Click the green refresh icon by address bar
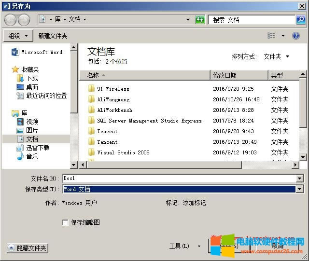Viewport: 309px width, 261px height. [200, 20]
